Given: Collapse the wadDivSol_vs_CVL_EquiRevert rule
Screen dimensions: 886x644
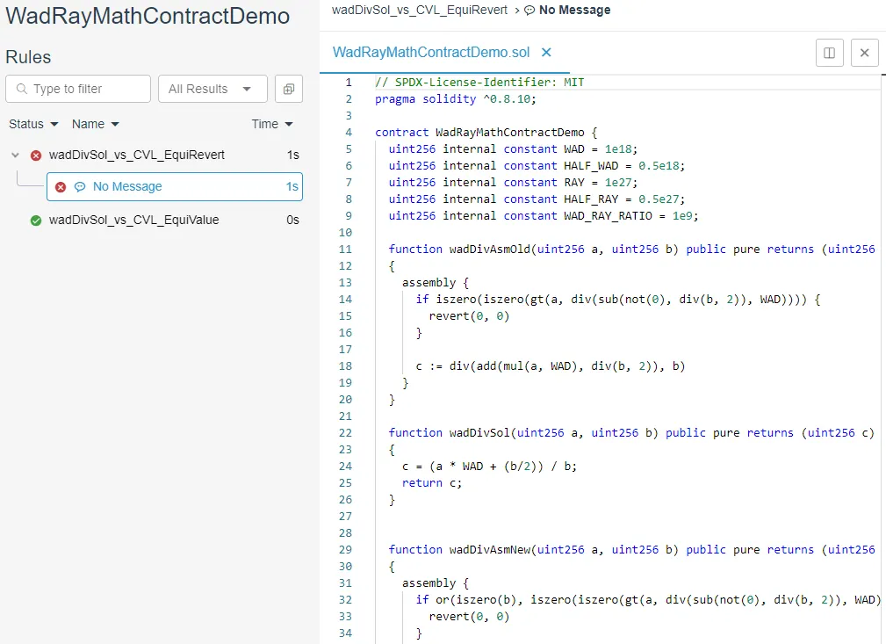Looking at the screenshot, I should pos(15,156).
